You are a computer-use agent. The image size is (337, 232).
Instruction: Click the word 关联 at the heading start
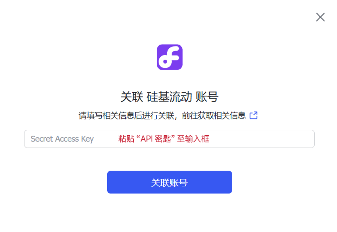pyautogui.click(x=132, y=97)
